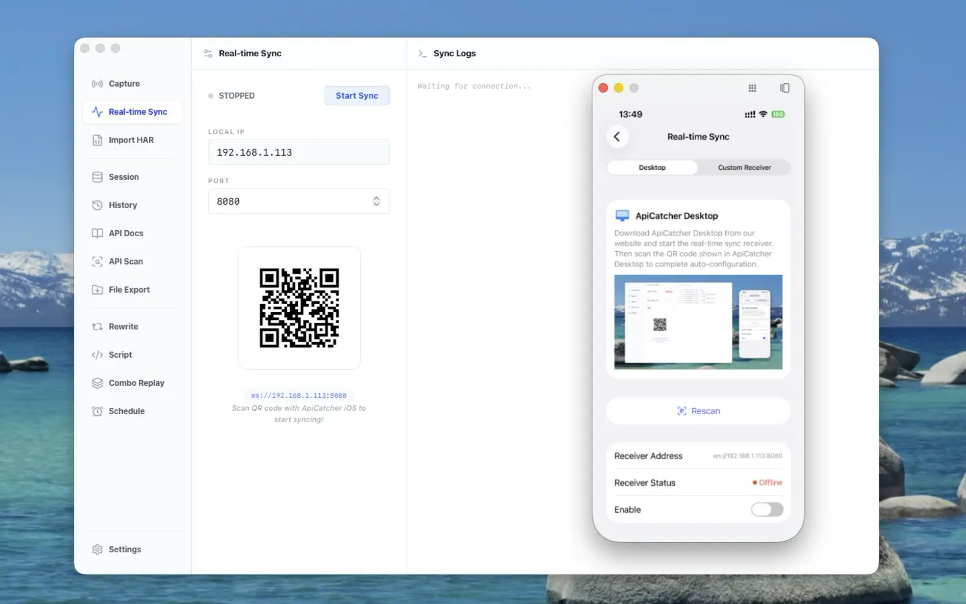This screenshot has height=604, width=966.
Task: Click the battery indicator on phone status bar
Action: coord(778,114)
